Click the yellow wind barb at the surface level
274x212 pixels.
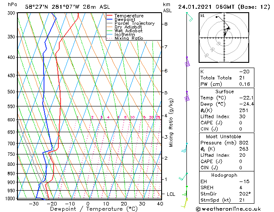[x=184, y=203]
